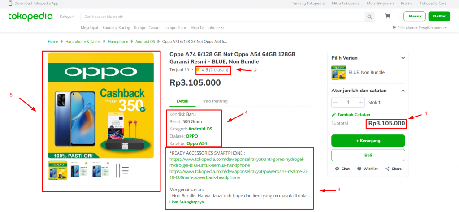Screen dimensions: 459x212
Task: Open Tokopedia Care menu link
Action: coord(433,4)
